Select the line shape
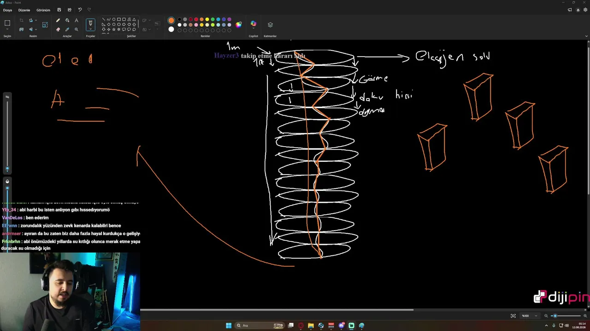 [x=103, y=20]
